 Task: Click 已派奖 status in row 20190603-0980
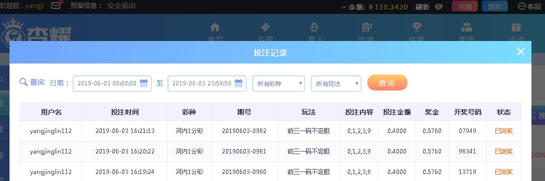504,172
